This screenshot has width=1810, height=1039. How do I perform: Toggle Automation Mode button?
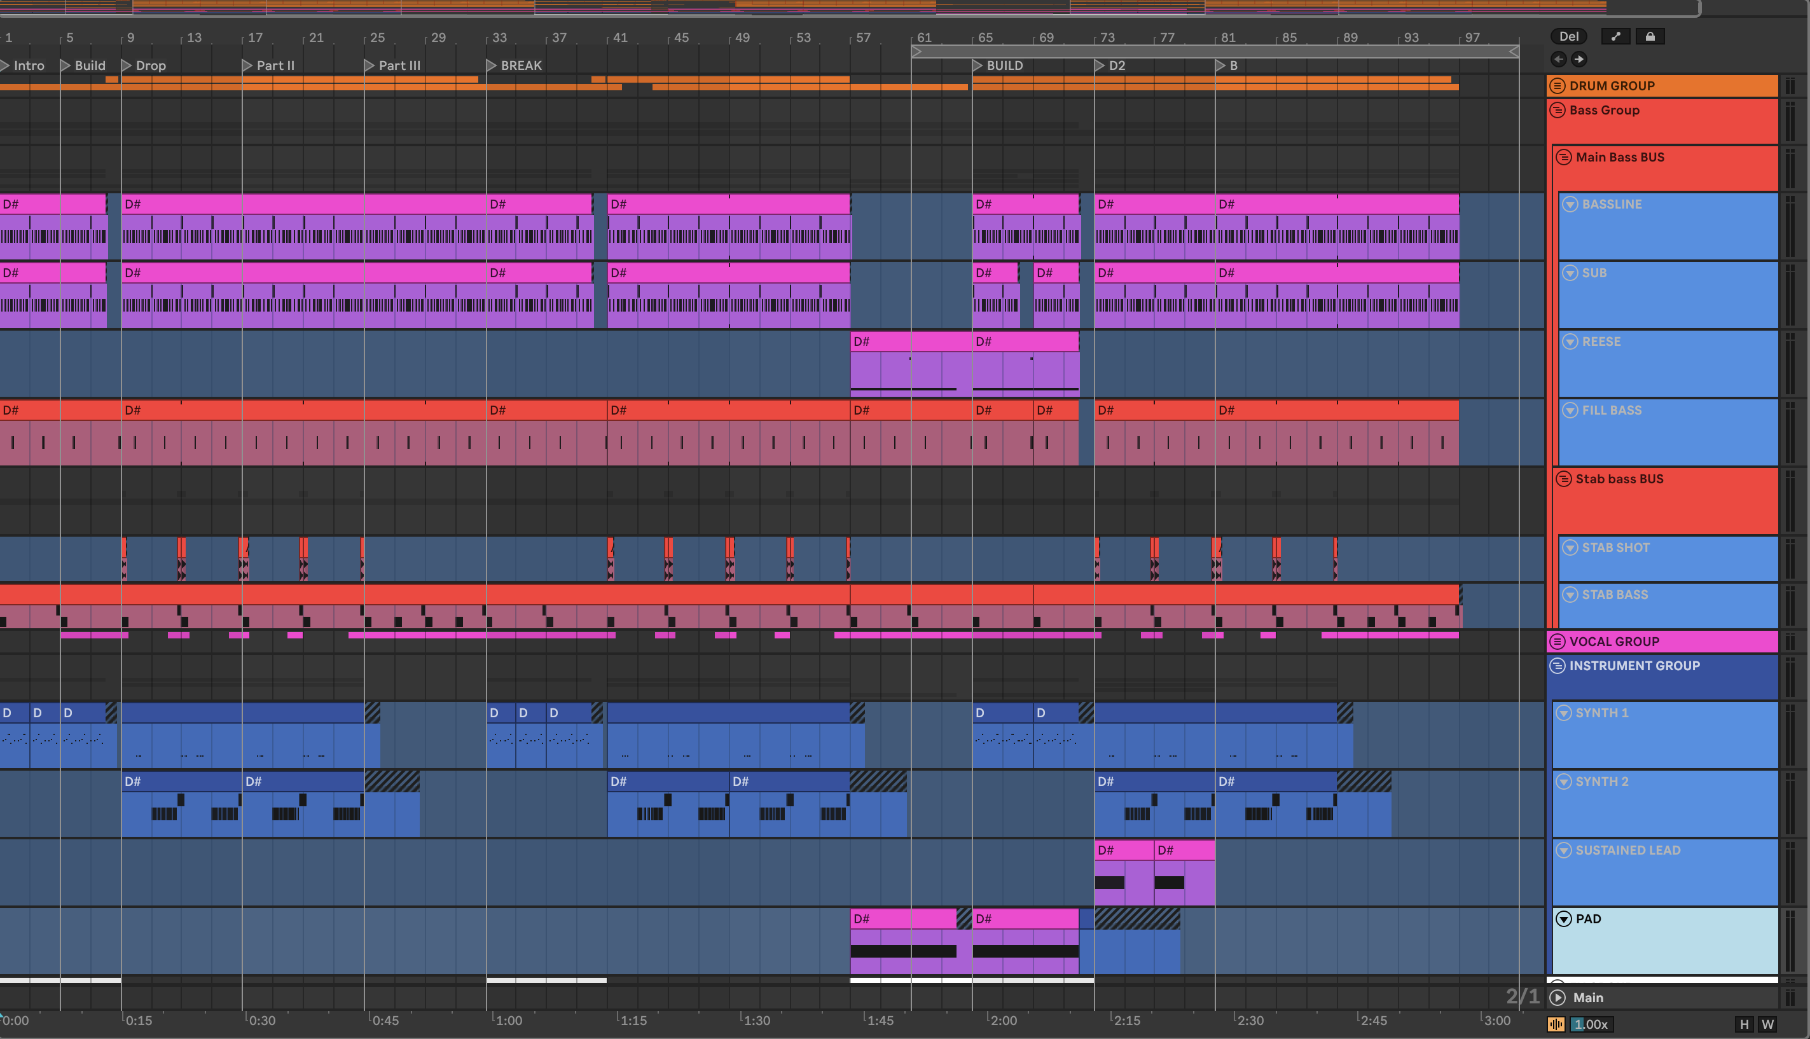(x=1615, y=36)
